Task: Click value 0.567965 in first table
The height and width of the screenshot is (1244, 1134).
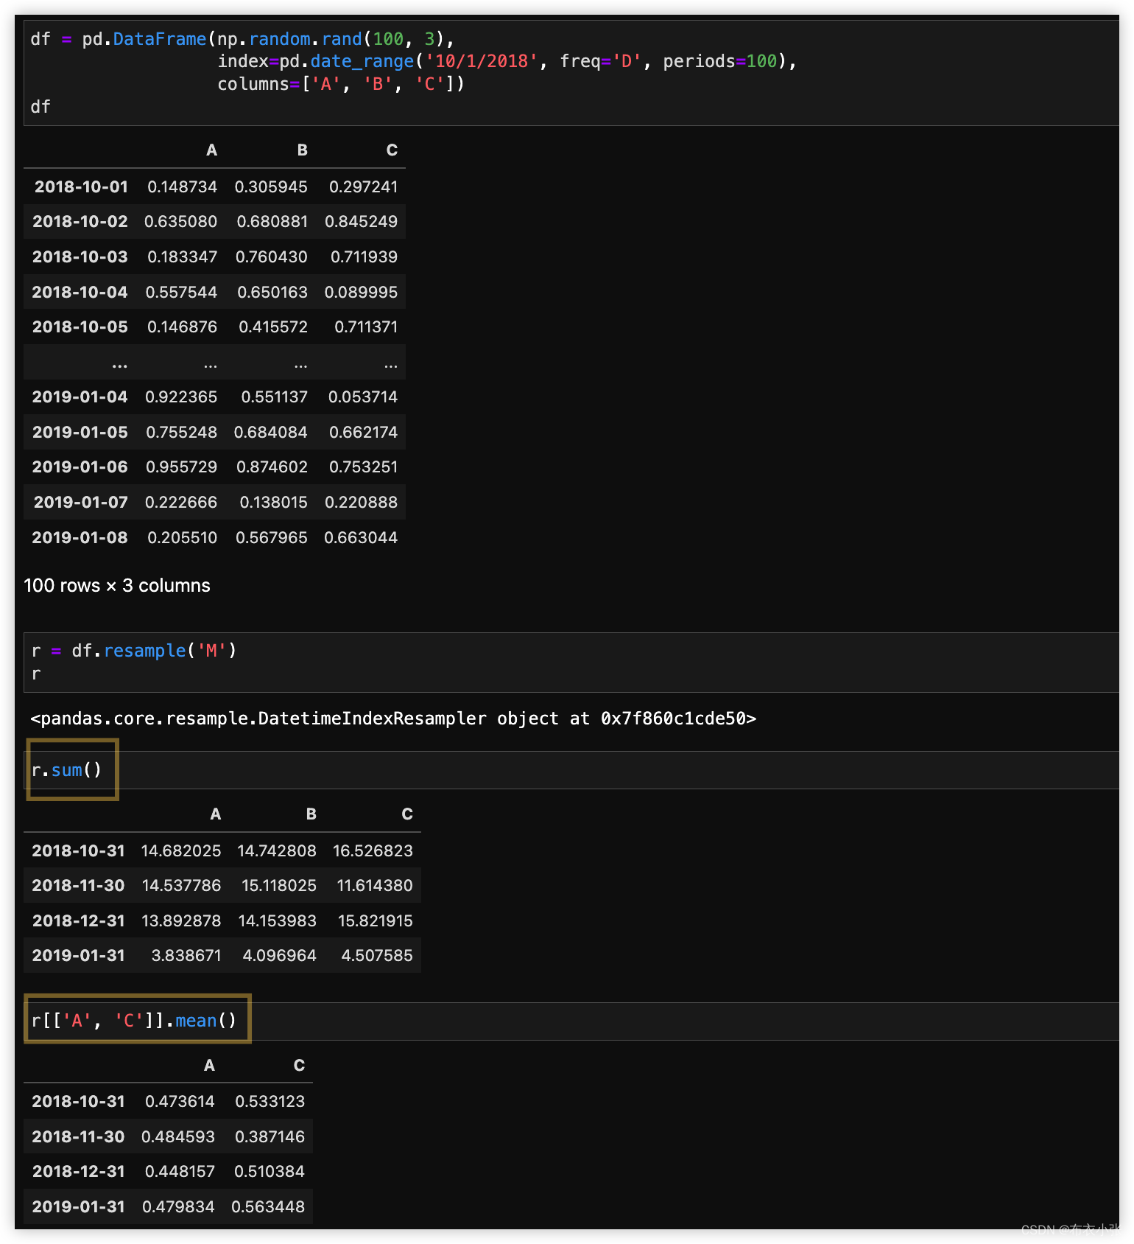Action: [272, 538]
